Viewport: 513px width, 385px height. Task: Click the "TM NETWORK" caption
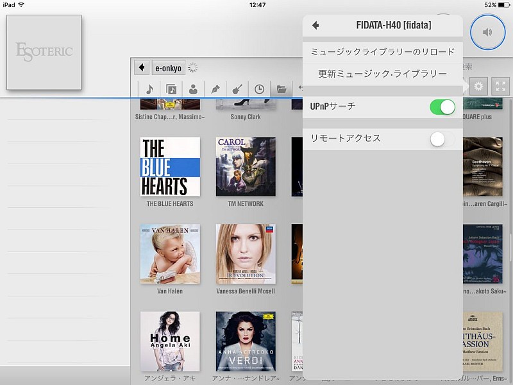[246, 203]
